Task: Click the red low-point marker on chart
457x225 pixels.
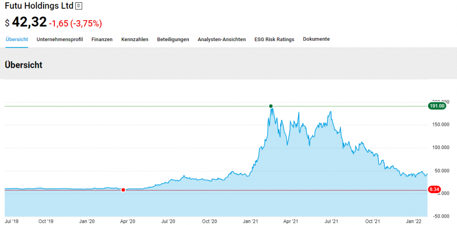Action: (123, 190)
